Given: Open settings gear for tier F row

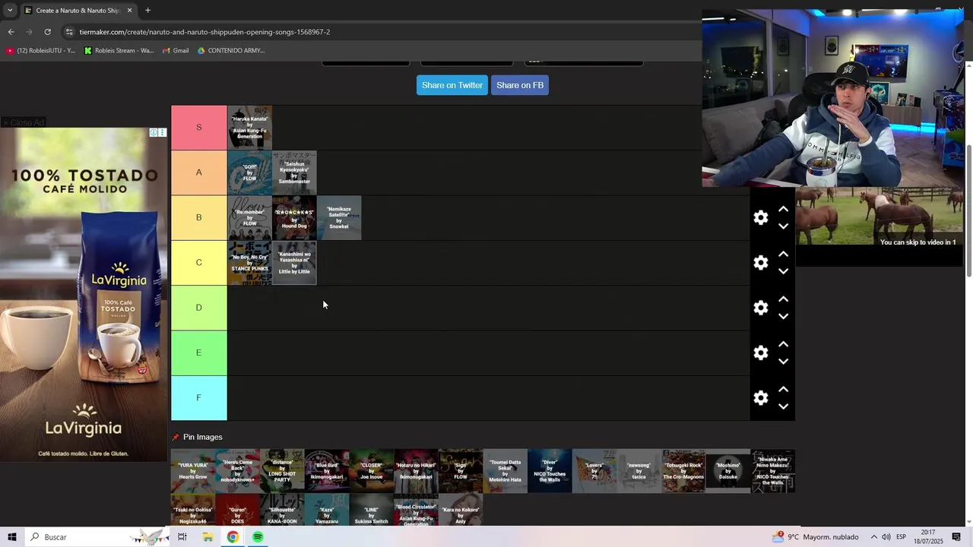Looking at the screenshot, I should tap(760, 397).
